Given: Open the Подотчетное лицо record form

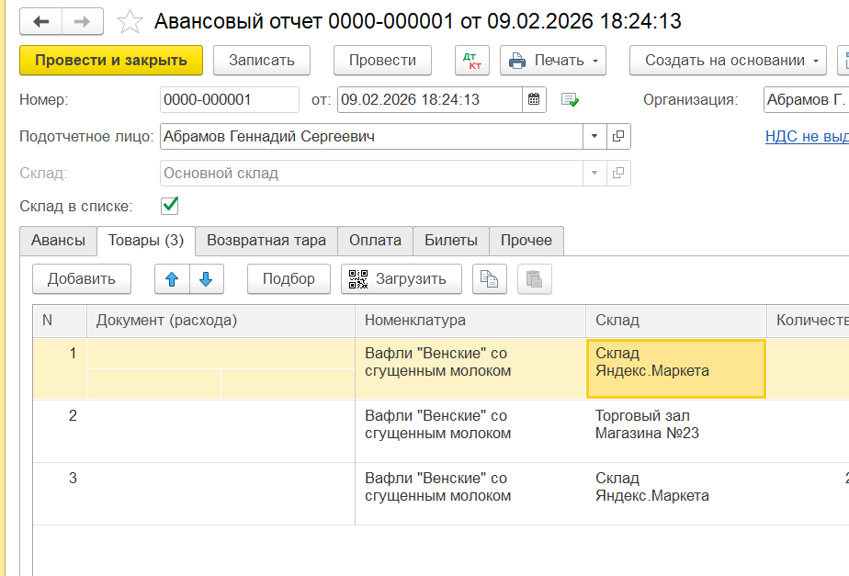Looking at the screenshot, I should (618, 137).
